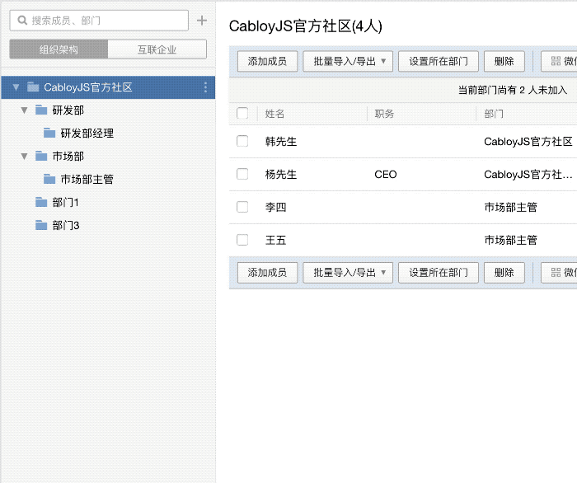577x483 pixels.
Task: Focus the 搜索成员、部门 search field
Action: tap(99, 21)
